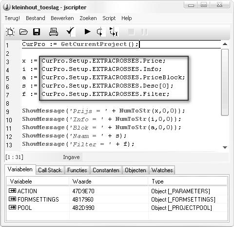Click the step over debug icon
The image size is (234, 227).
(x=100, y=32)
